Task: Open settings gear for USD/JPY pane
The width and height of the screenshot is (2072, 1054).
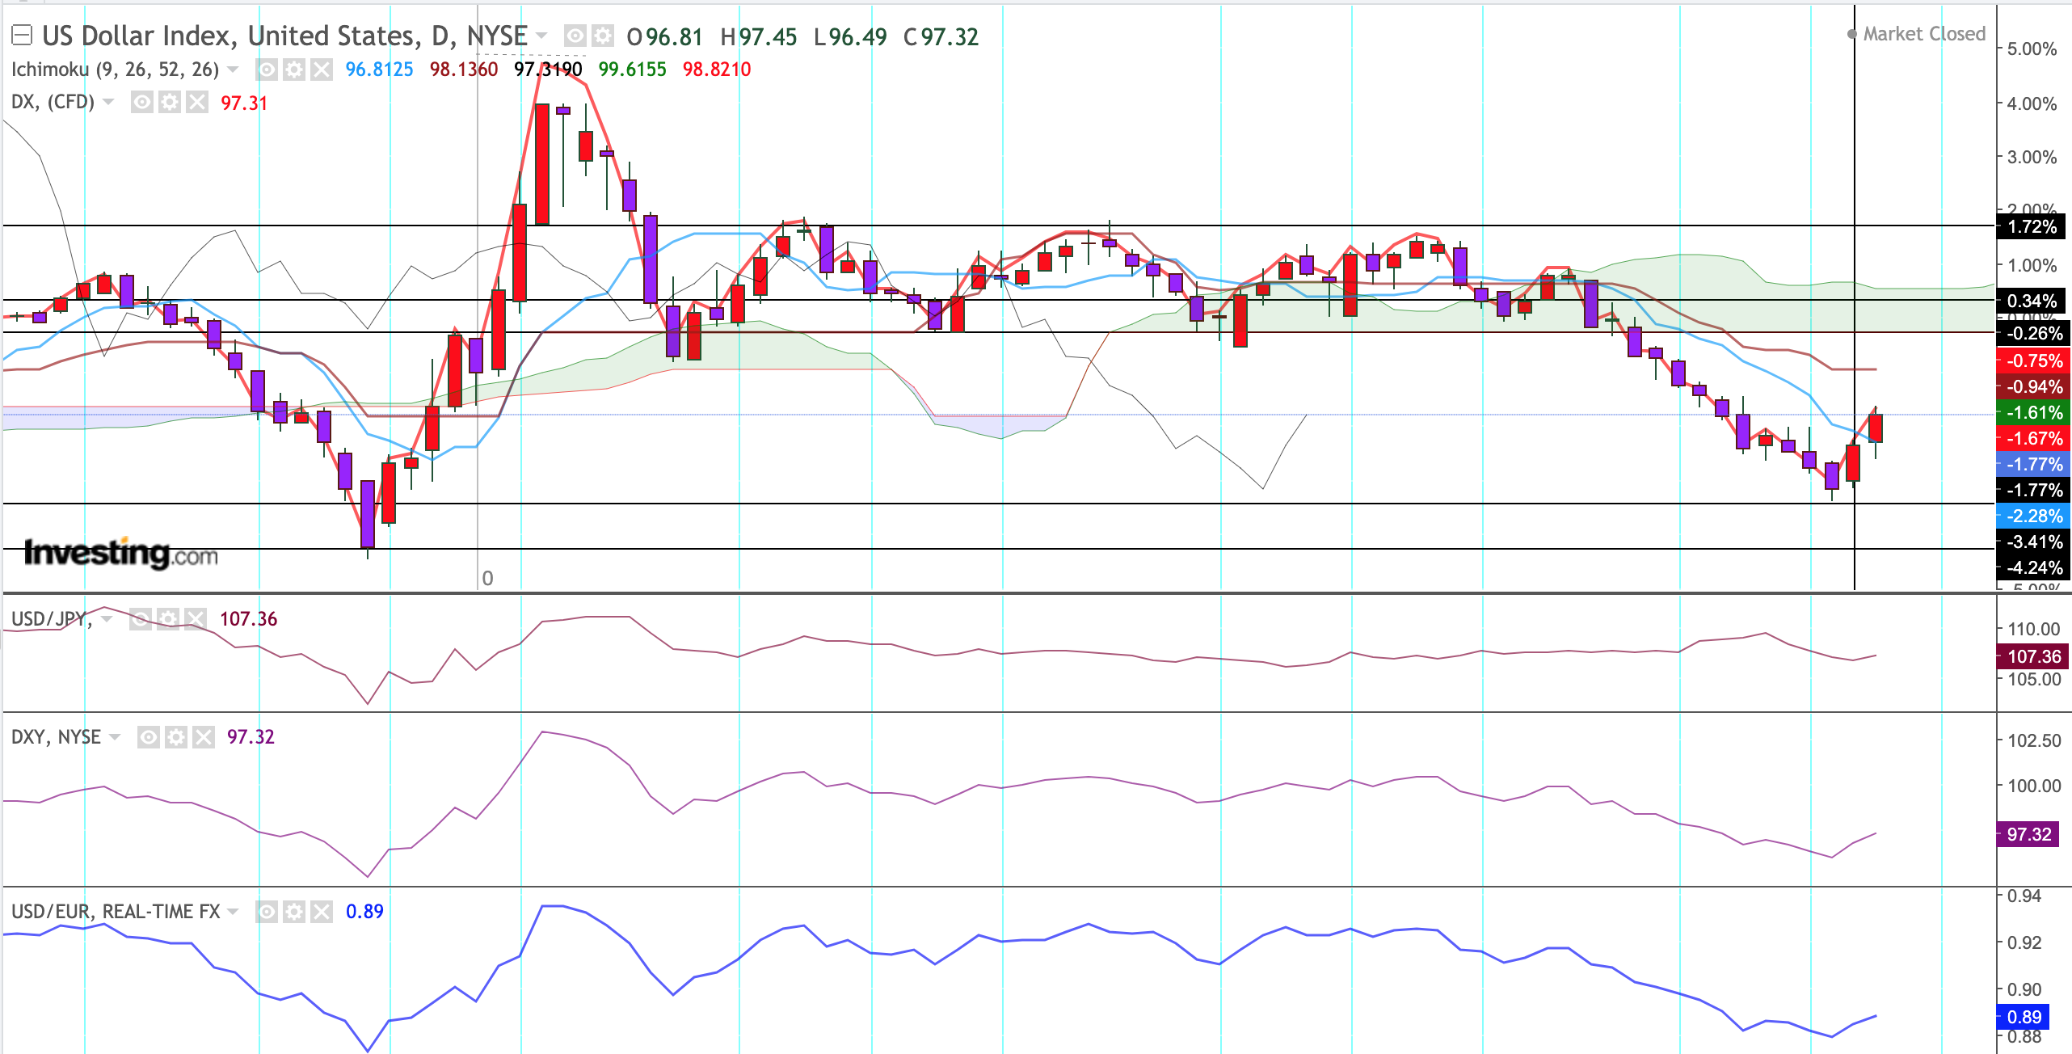Action: 168,619
